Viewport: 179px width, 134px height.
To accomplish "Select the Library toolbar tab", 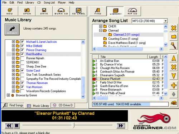I will pyautogui.click(x=115, y=11).
